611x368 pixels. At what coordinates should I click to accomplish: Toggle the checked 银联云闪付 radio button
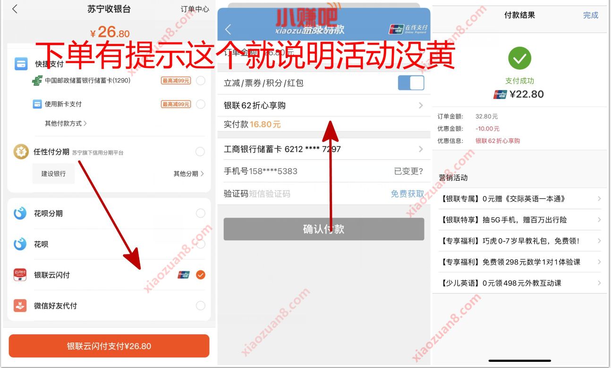(x=201, y=275)
